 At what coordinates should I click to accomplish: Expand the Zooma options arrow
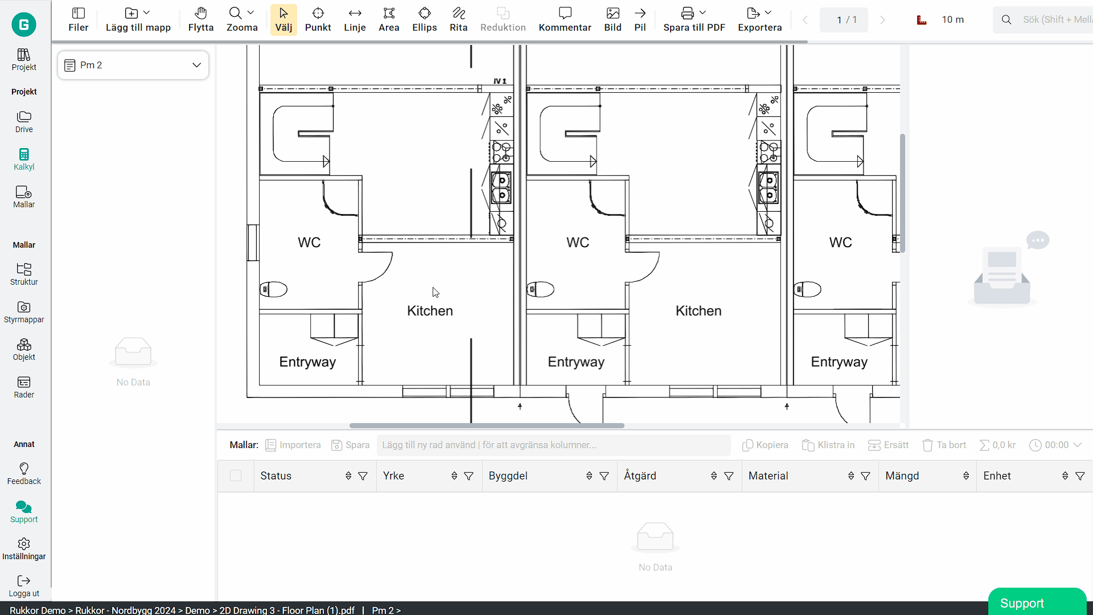(x=250, y=13)
